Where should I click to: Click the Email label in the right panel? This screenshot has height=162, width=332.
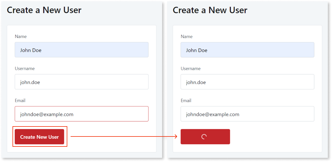click(186, 100)
